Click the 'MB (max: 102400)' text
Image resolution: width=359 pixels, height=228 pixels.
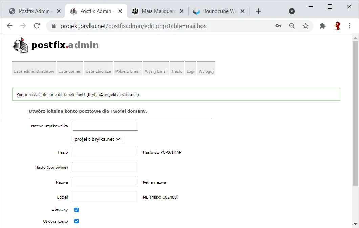pyautogui.click(x=161, y=197)
